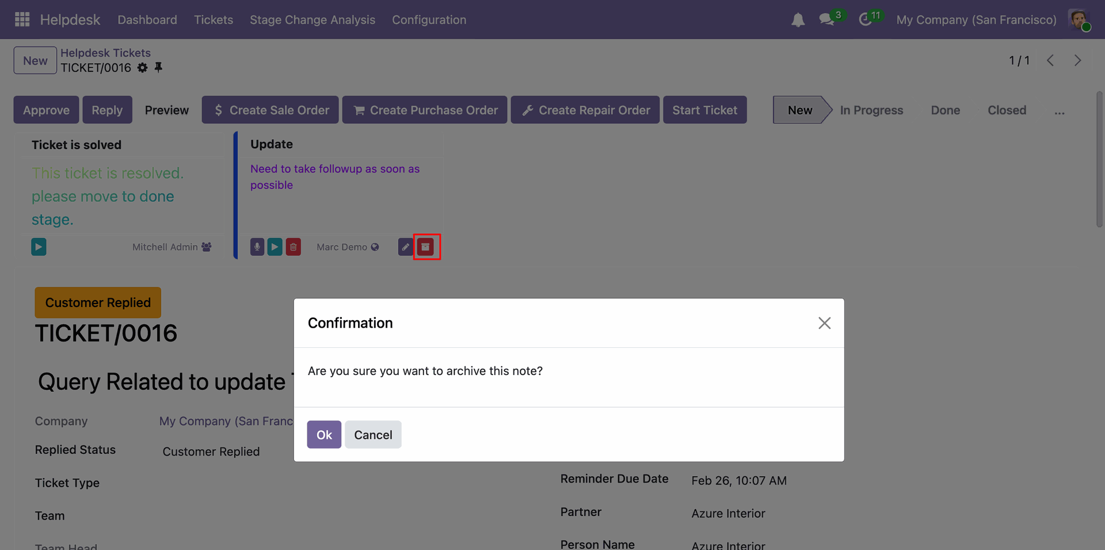The width and height of the screenshot is (1105, 550).
Task: Play the Update note audio
Action: [x=275, y=247]
